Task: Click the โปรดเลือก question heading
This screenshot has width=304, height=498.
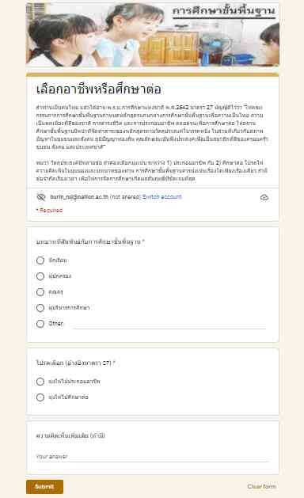Action: pyautogui.click(x=75, y=363)
